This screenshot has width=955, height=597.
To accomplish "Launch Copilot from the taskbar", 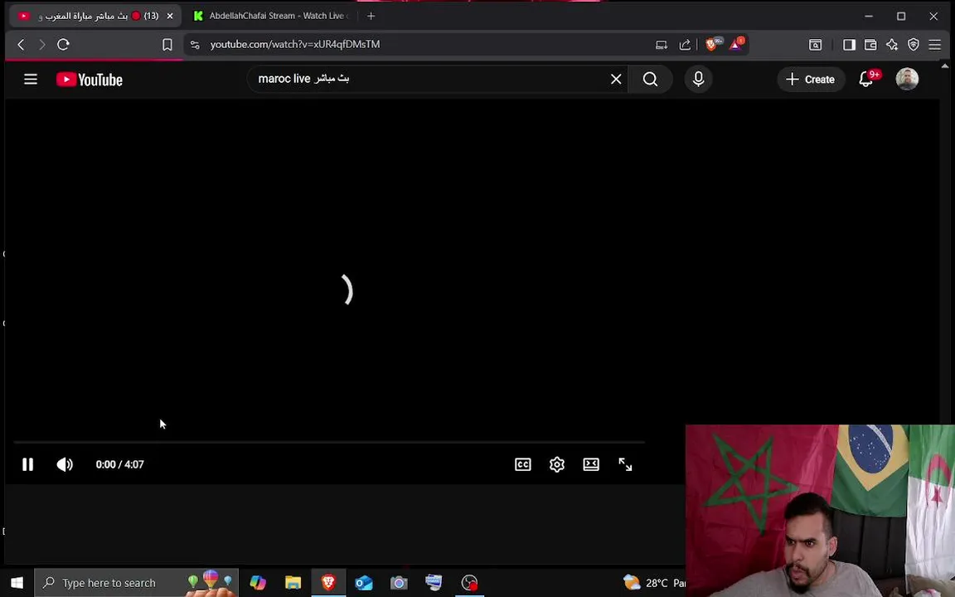I will coord(258,583).
